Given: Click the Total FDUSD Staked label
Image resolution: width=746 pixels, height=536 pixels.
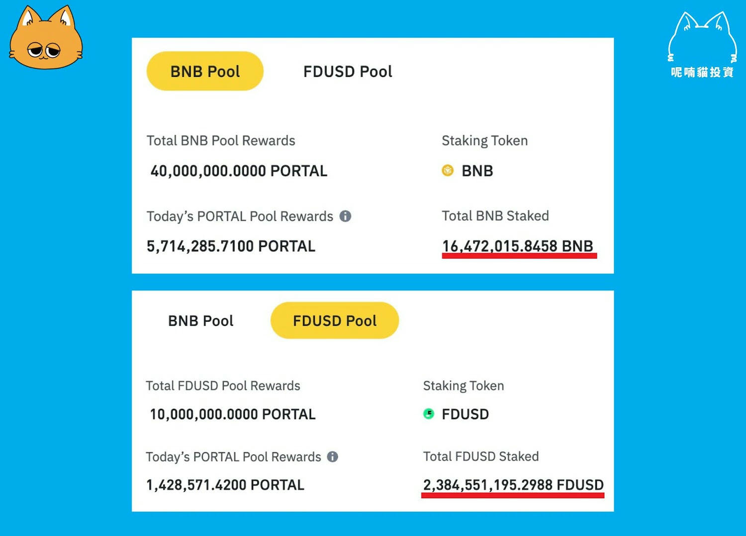Looking at the screenshot, I should pos(481,456).
